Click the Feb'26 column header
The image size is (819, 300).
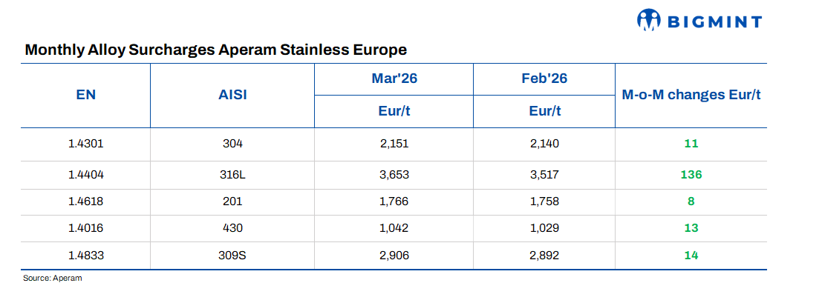coord(544,79)
